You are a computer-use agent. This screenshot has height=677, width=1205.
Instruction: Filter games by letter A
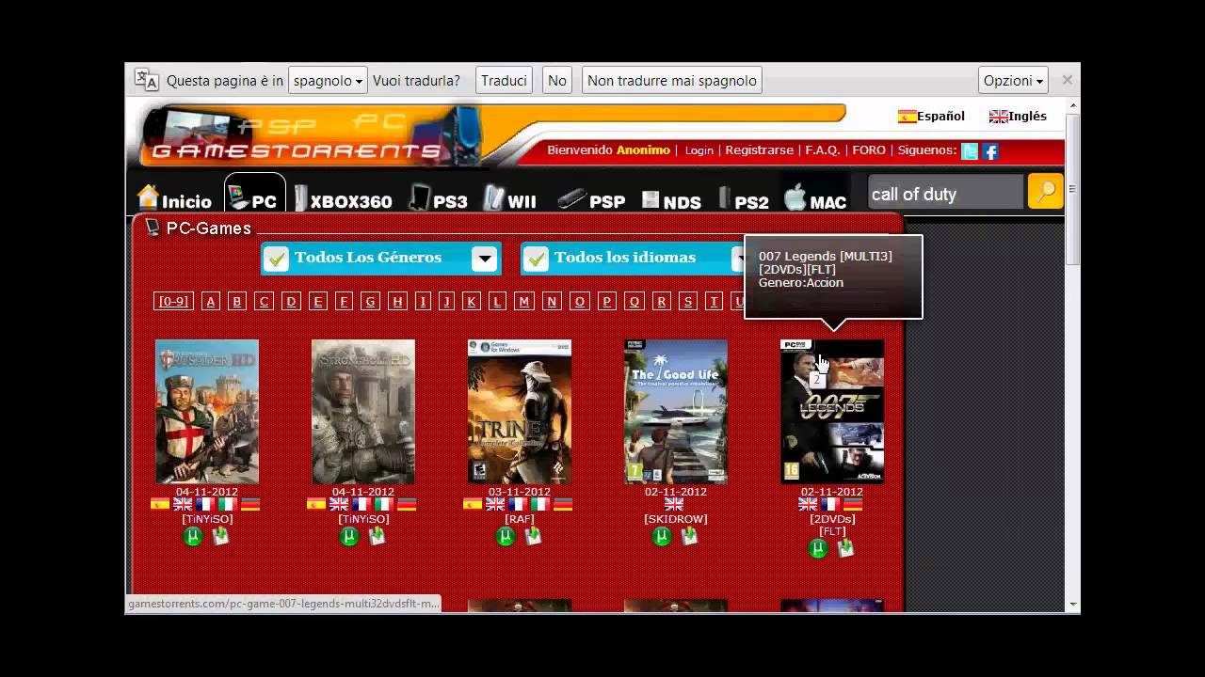(x=211, y=301)
